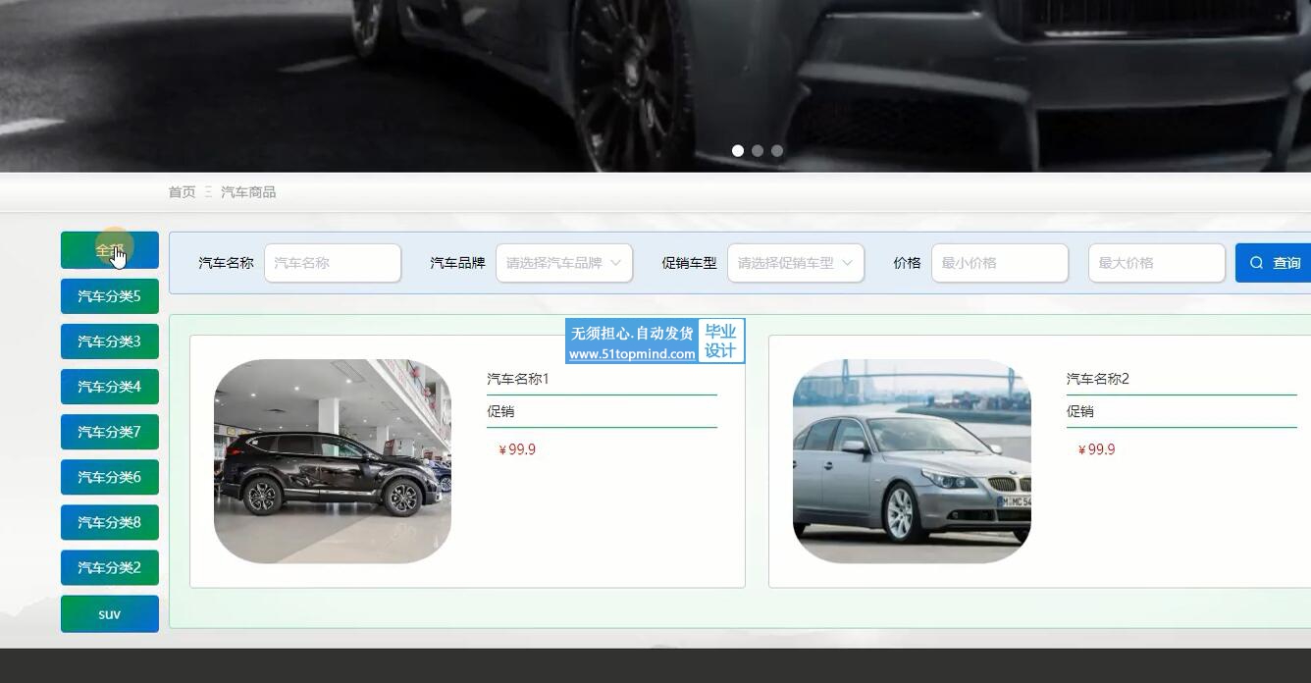Choose the suv category
1311x683 pixels.
point(110,614)
